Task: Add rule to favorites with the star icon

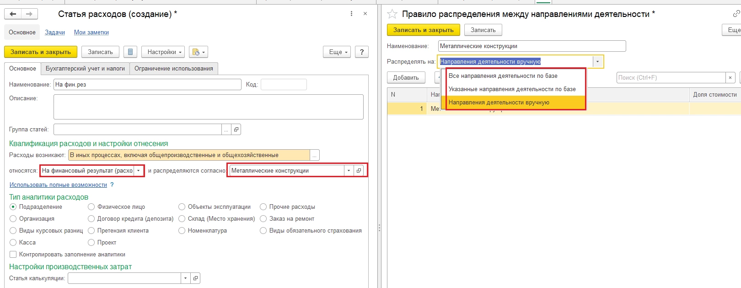Action: click(x=392, y=14)
